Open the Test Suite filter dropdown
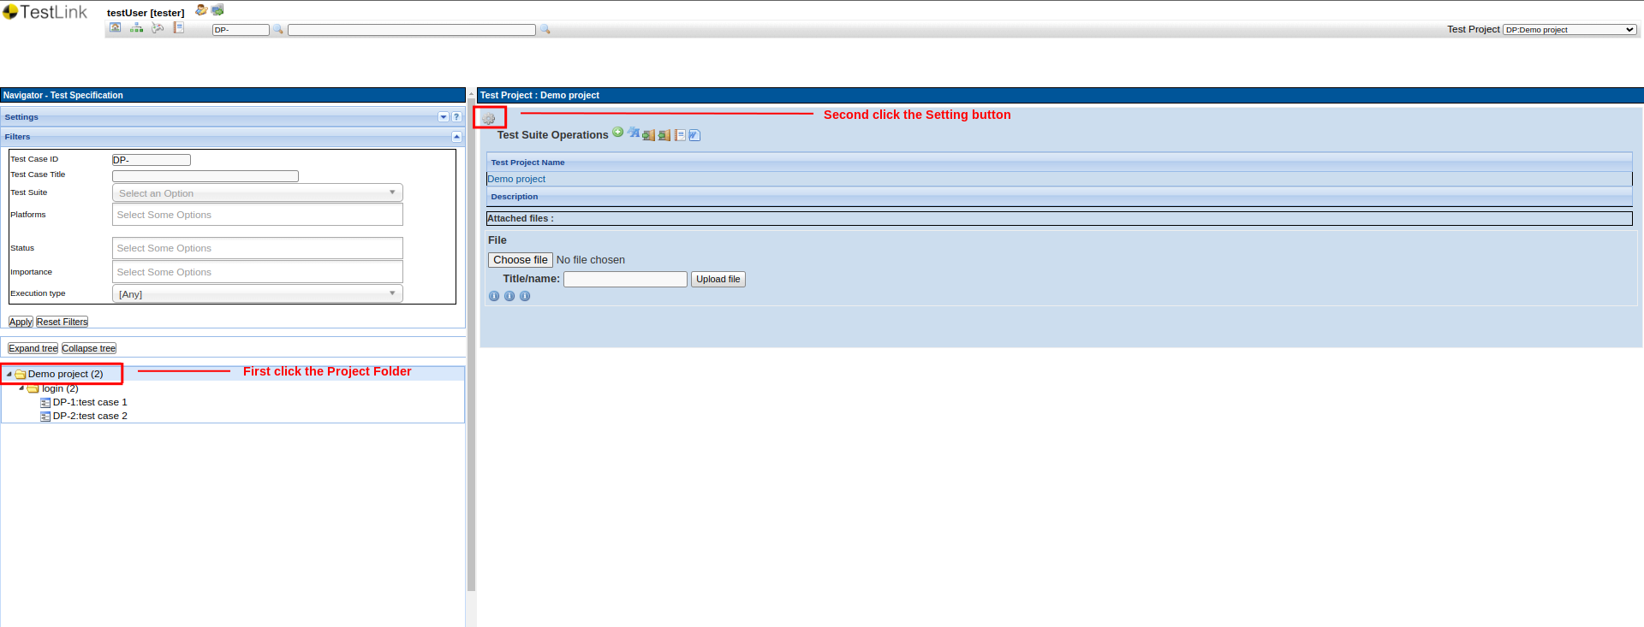This screenshot has width=1644, height=627. click(x=257, y=193)
